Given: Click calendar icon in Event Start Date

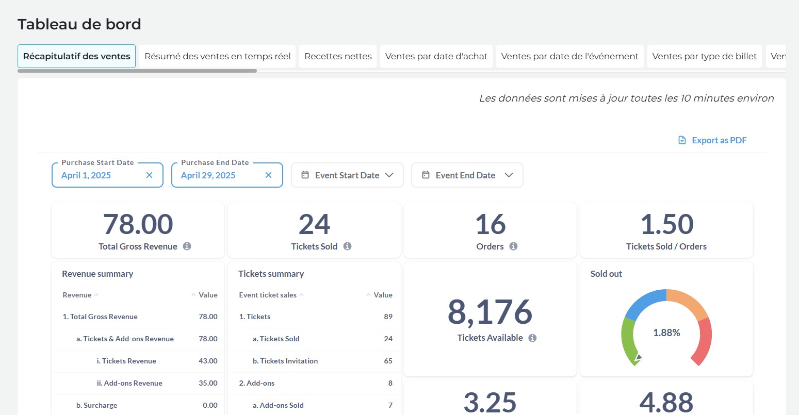Looking at the screenshot, I should click(x=305, y=175).
